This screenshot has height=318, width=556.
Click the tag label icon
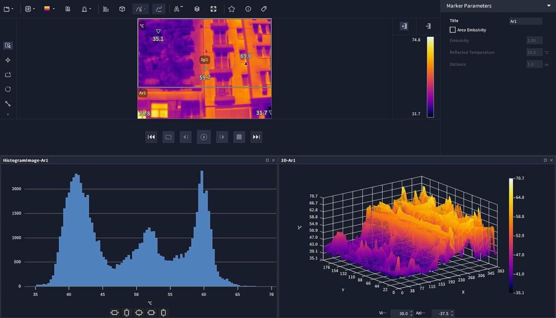[264, 9]
